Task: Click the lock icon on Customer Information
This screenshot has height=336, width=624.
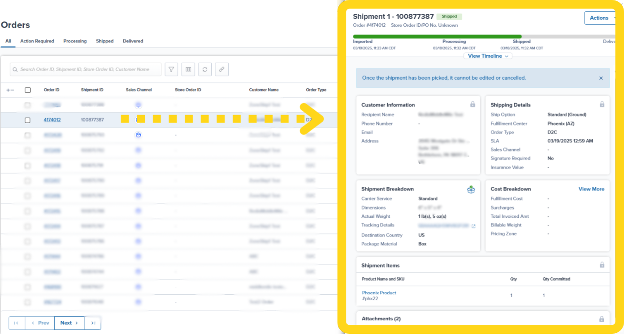Action: coord(472,104)
